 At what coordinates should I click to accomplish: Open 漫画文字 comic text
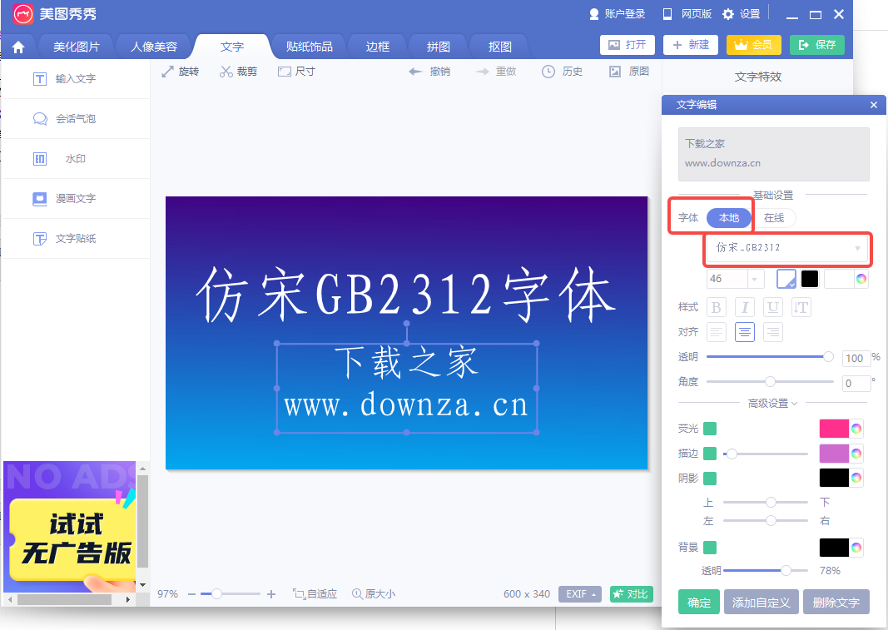(x=76, y=199)
